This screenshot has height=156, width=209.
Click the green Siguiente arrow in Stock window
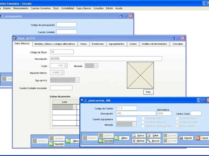[51, 144]
